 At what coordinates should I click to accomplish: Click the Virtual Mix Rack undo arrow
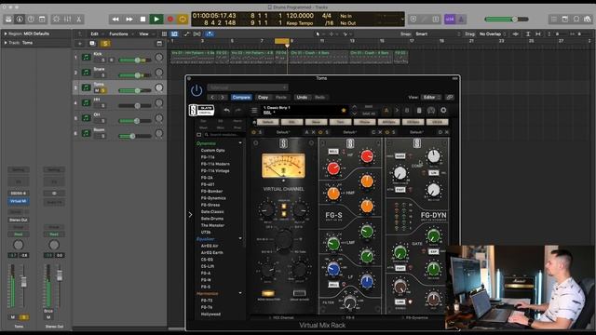tap(226, 111)
